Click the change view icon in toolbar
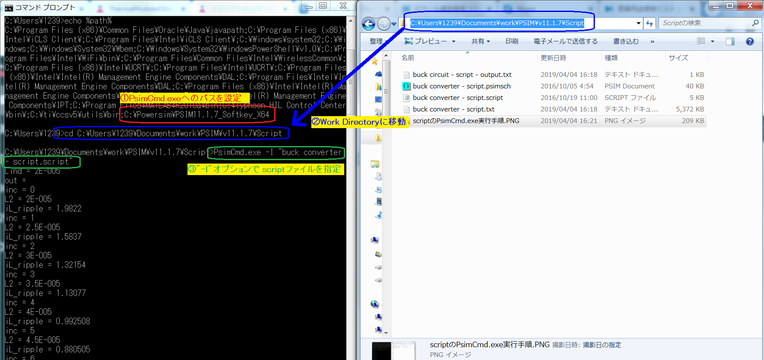The width and height of the screenshot is (764, 360). coord(701,41)
